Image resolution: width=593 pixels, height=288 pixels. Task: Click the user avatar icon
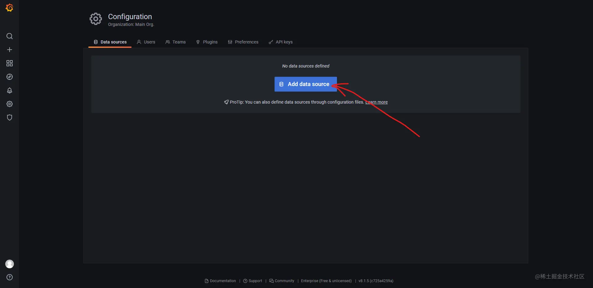10,264
